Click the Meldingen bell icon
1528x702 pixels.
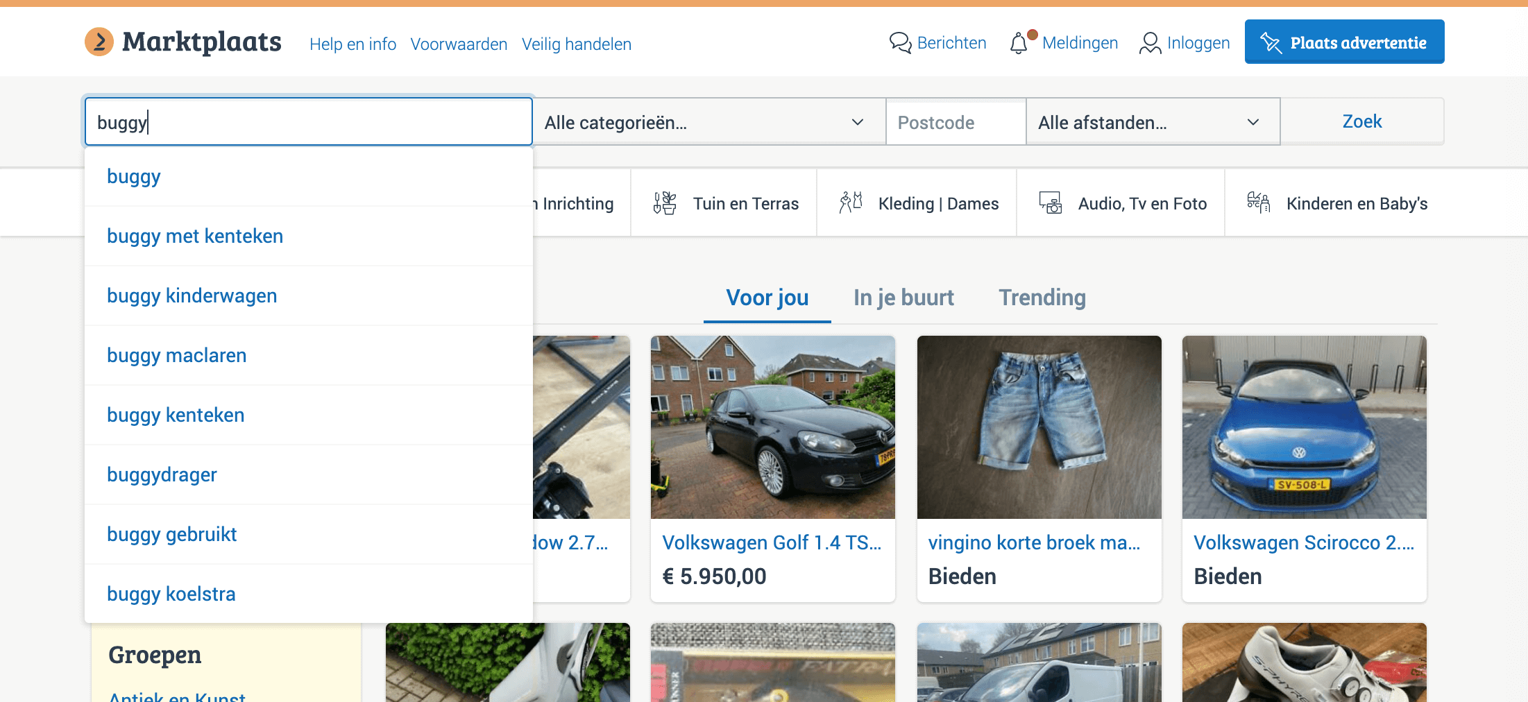pyautogui.click(x=1018, y=43)
